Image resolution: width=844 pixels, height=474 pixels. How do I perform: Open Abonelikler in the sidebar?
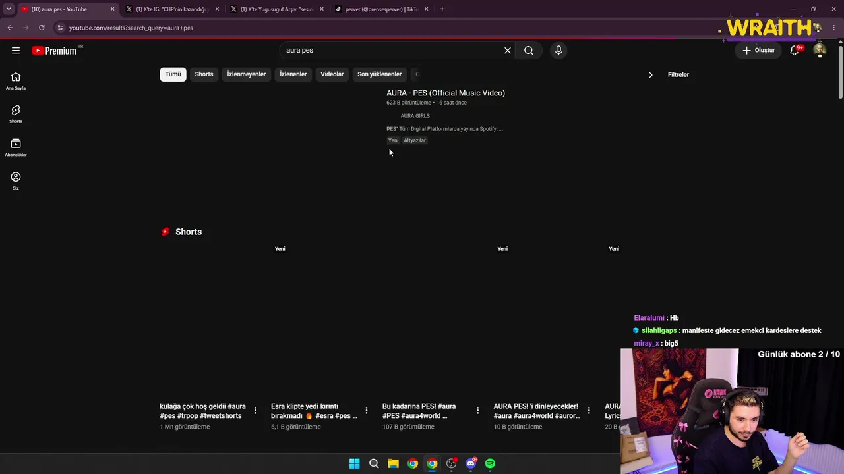[16, 147]
